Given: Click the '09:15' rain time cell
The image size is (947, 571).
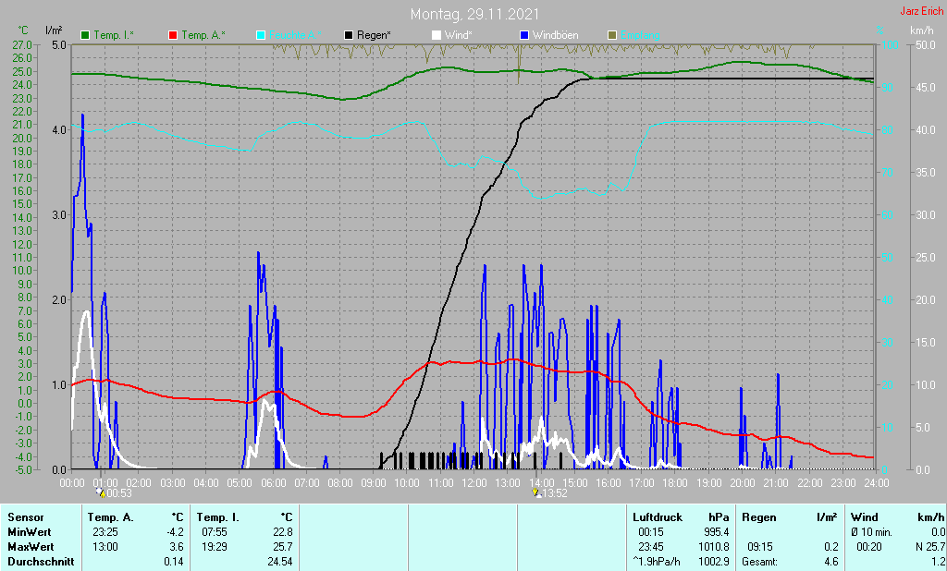Looking at the screenshot, I should pos(760,547).
